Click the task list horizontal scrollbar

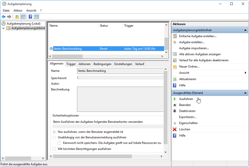click(67, 56)
